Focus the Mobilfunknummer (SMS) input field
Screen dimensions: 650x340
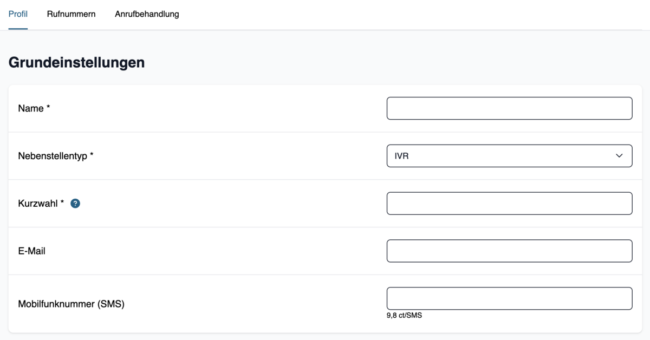[509, 298]
